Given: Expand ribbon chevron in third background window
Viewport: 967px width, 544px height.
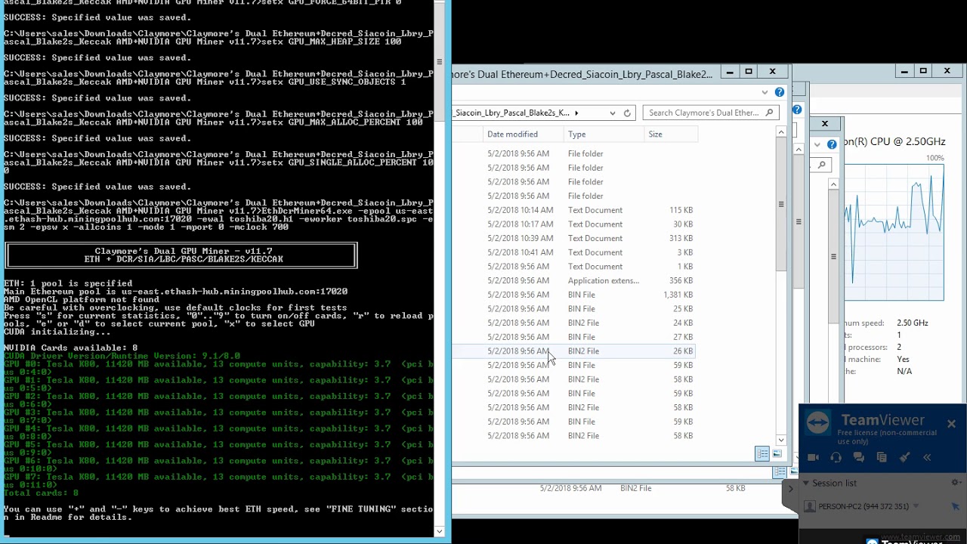Looking at the screenshot, I should tap(817, 144).
